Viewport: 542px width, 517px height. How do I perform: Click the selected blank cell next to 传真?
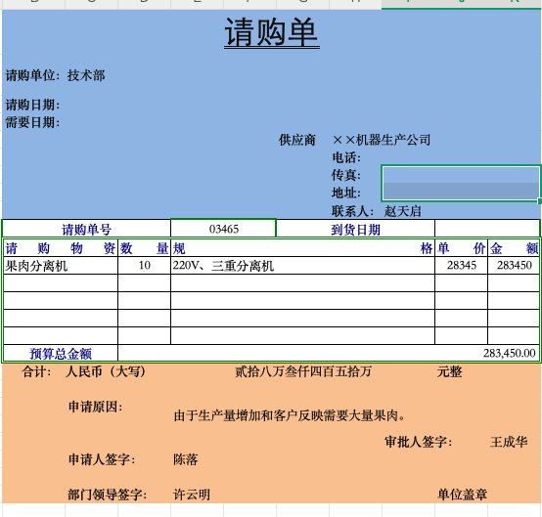[x=461, y=174]
